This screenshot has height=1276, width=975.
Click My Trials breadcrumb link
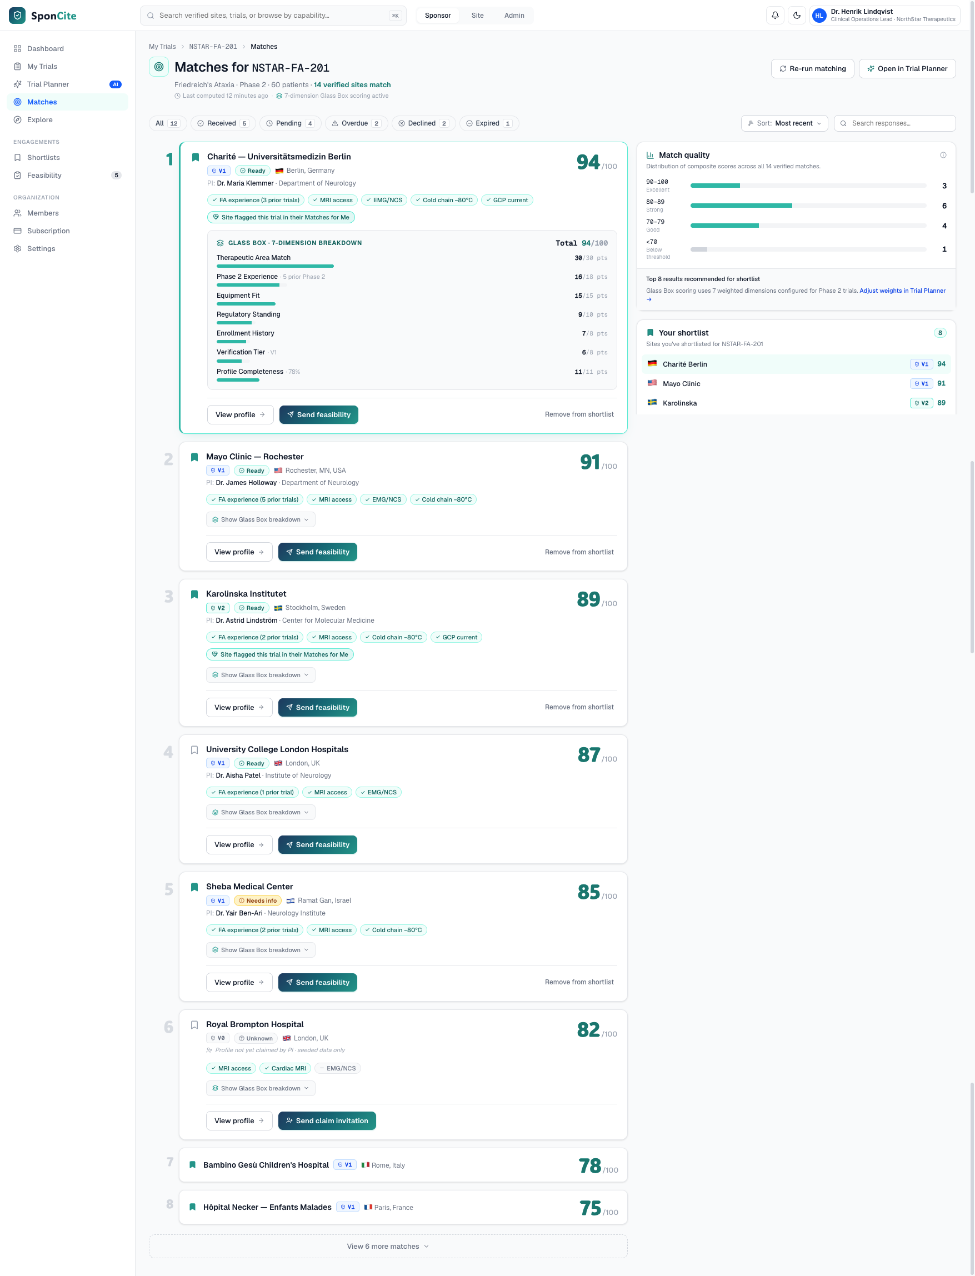pos(162,47)
